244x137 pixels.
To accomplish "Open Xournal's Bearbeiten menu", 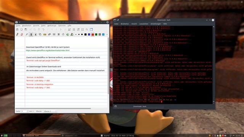I will [x=27, y=25].
